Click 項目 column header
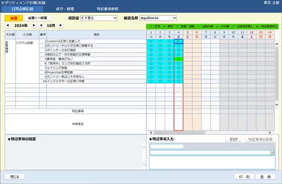Screen dimensions: 282x184 tap(96, 35)
